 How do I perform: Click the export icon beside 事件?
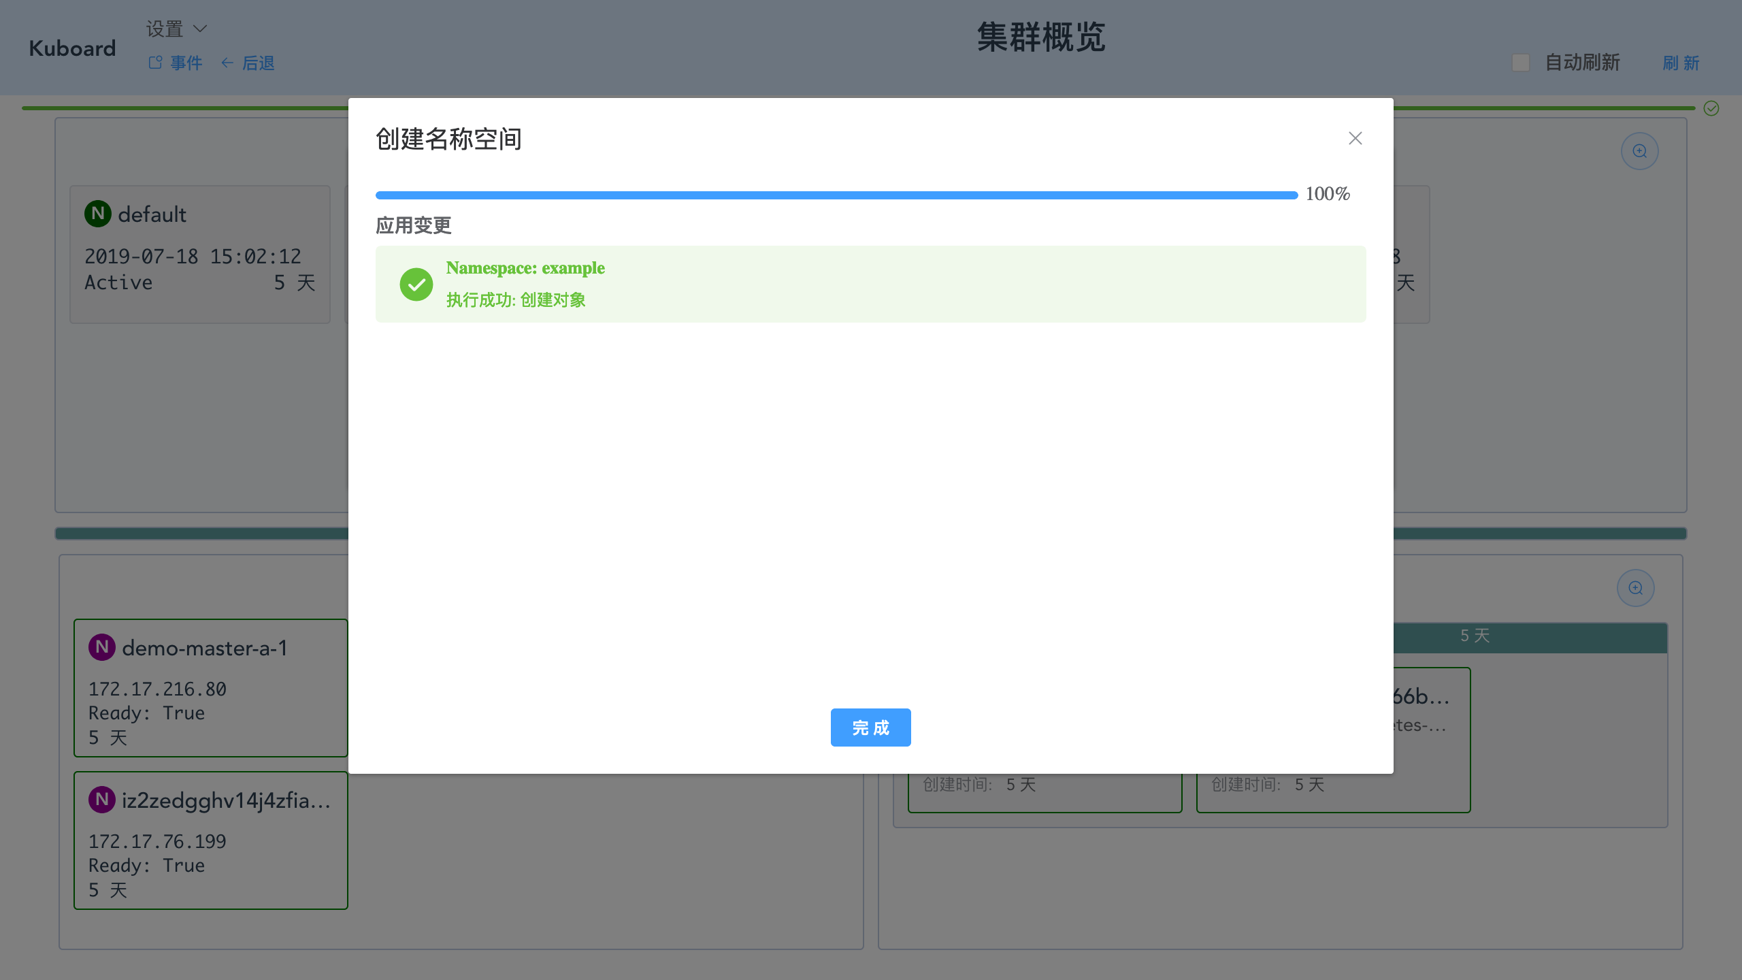click(x=154, y=61)
